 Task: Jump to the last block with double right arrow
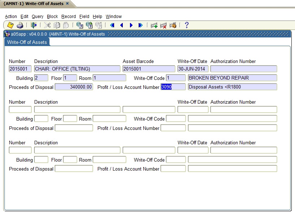(140, 25)
